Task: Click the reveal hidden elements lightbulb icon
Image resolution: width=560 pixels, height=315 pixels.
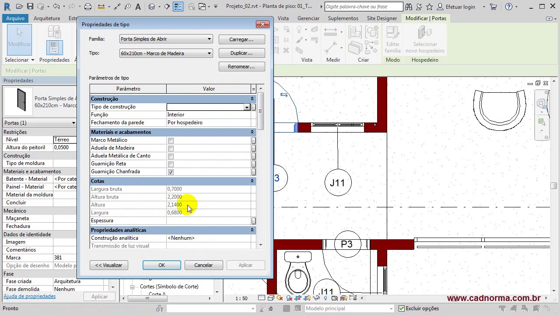Action: (x=325, y=298)
